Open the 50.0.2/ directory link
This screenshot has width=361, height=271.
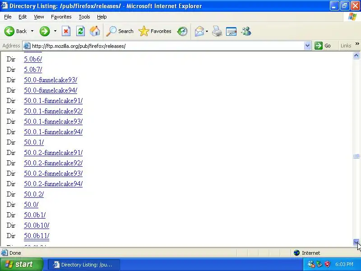point(34,194)
